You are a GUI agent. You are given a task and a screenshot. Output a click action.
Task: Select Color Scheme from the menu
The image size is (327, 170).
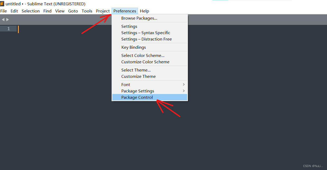(143, 55)
